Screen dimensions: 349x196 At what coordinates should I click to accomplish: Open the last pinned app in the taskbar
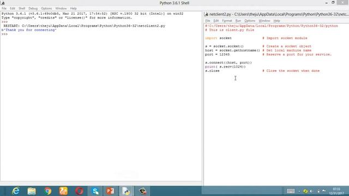click(x=142, y=191)
